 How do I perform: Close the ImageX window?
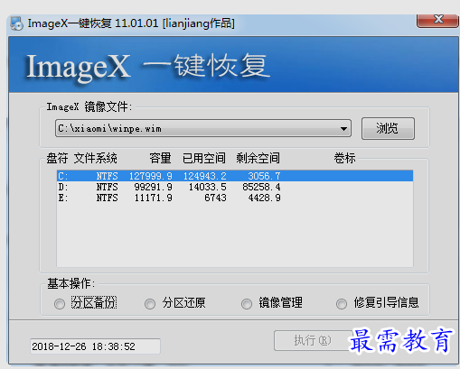pos(438,21)
